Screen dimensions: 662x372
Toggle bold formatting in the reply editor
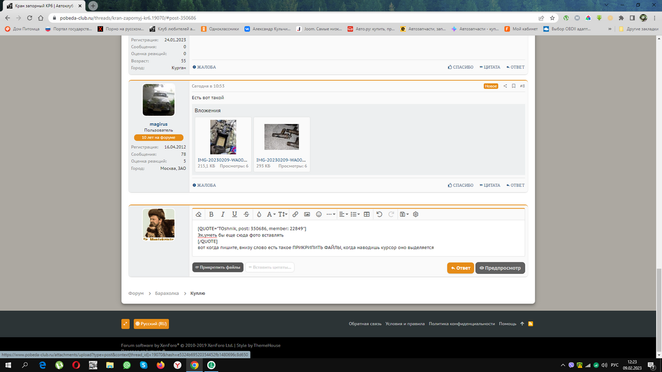click(211, 214)
